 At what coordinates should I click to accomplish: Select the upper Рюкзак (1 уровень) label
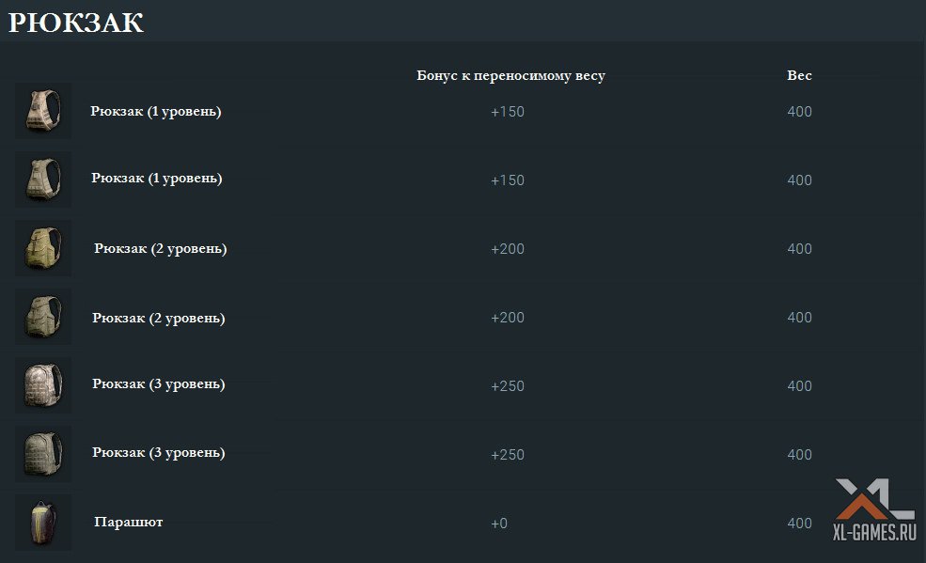pos(156,111)
